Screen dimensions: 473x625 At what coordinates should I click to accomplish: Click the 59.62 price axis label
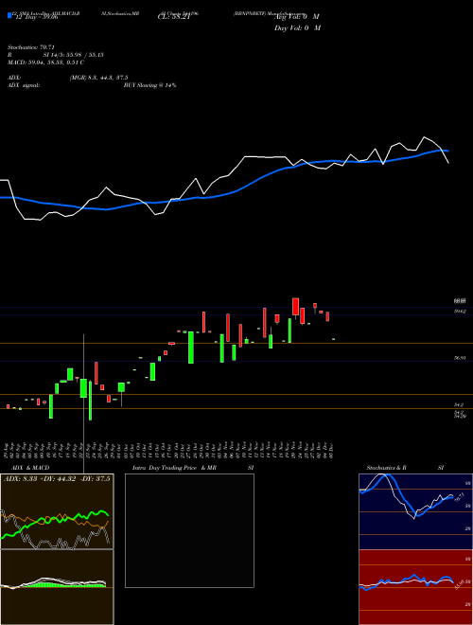click(460, 312)
